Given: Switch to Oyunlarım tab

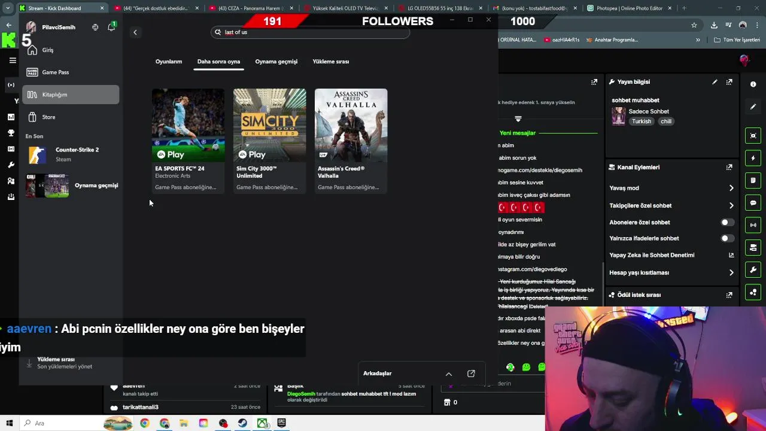Looking at the screenshot, I should click(169, 62).
